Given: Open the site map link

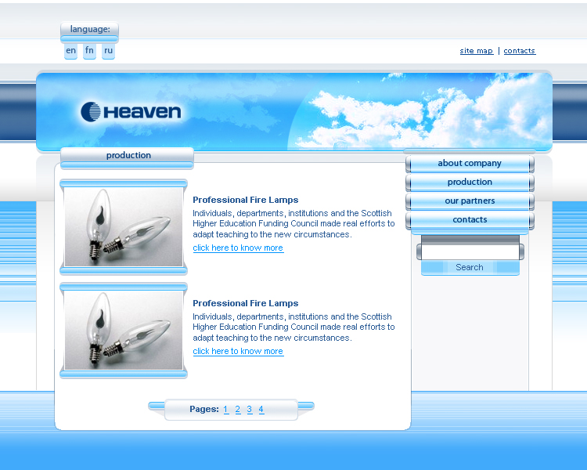Looking at the screenshot, I should [x=476, y=51].
